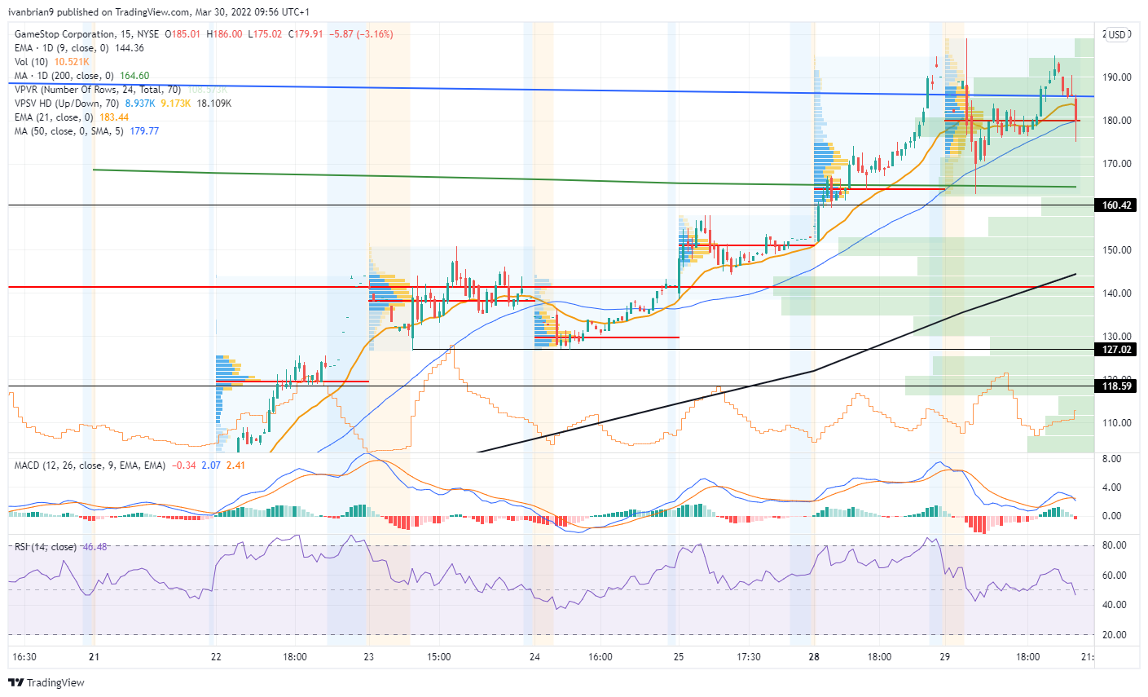This screenshot has height=697, width=1148.
Task: Select the 127.02 price level label
Action: (1117, 350)
